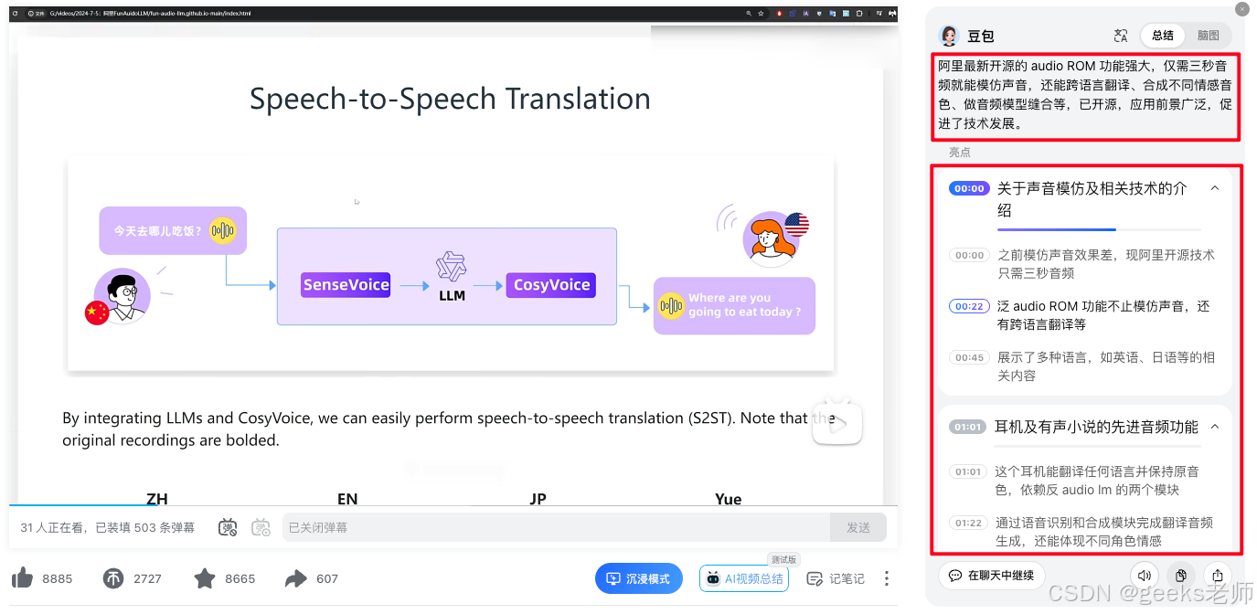Screen dimensions: 1257x614
Task: Click the copy summary icon
Action: [1180, 576]
